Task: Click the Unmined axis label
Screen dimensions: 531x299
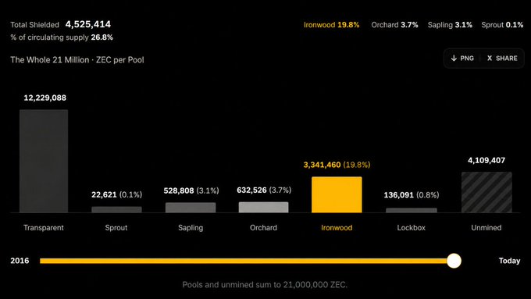Action: (486, 227)
